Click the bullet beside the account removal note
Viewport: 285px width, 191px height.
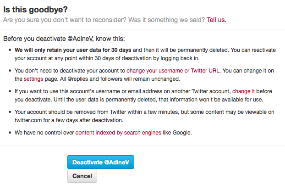coord(9,112)
